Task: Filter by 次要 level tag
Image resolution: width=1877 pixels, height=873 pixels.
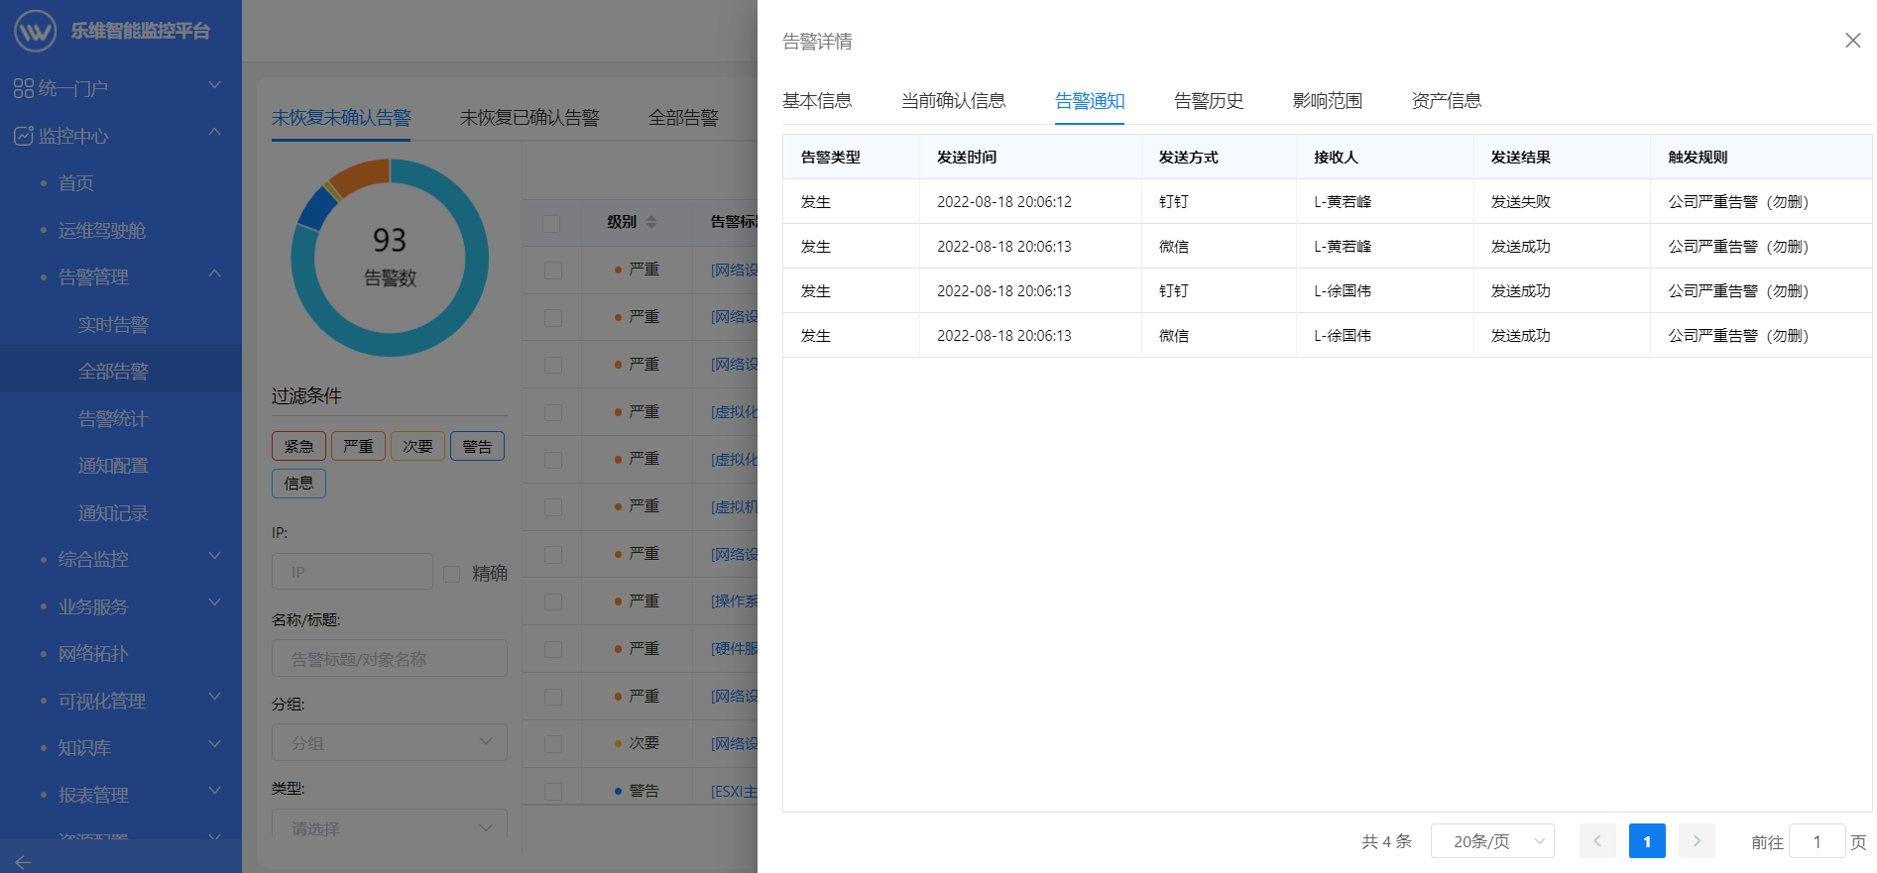Action: [x=417, y=446]
